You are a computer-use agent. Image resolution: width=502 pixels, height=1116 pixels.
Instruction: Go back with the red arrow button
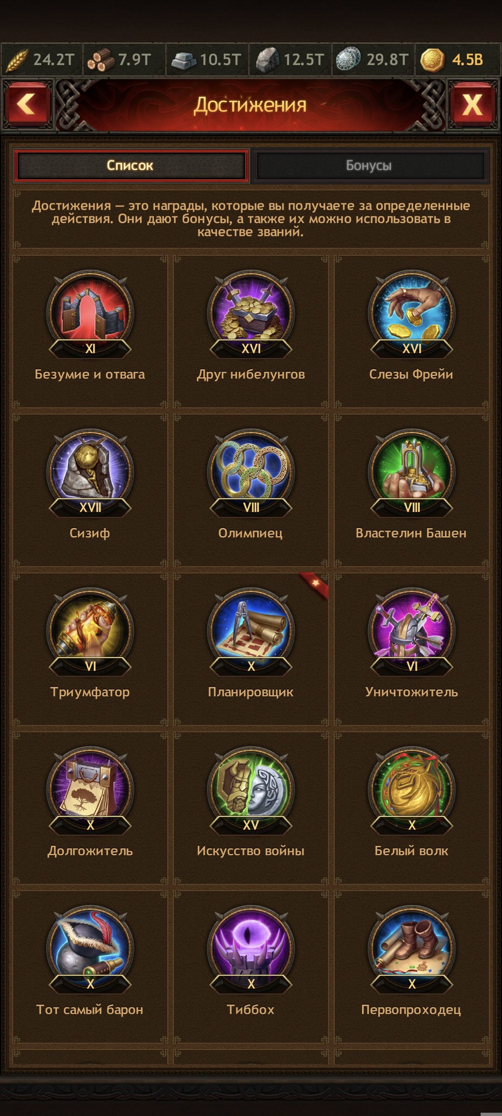coord(27,105)
